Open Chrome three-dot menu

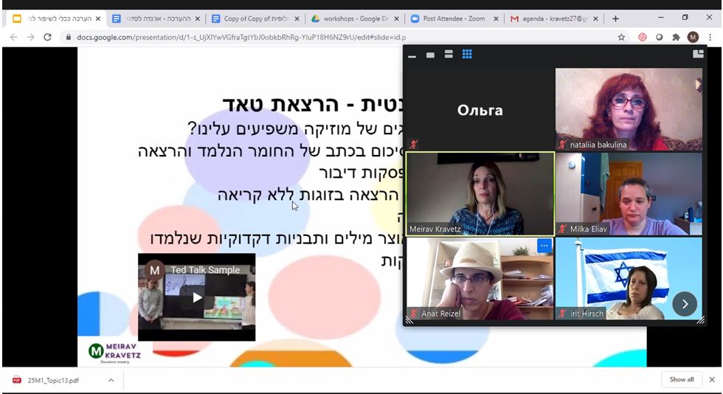[x=710, y=38]
